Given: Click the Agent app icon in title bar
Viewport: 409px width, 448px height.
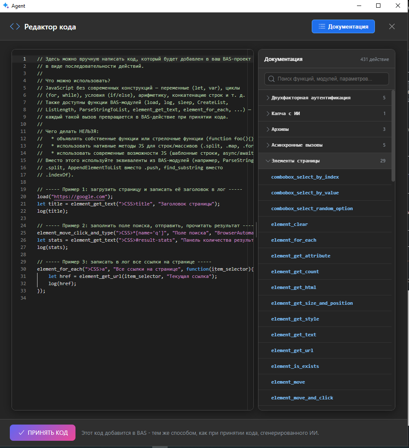Looking at the screenshot, I should [6, 6].
